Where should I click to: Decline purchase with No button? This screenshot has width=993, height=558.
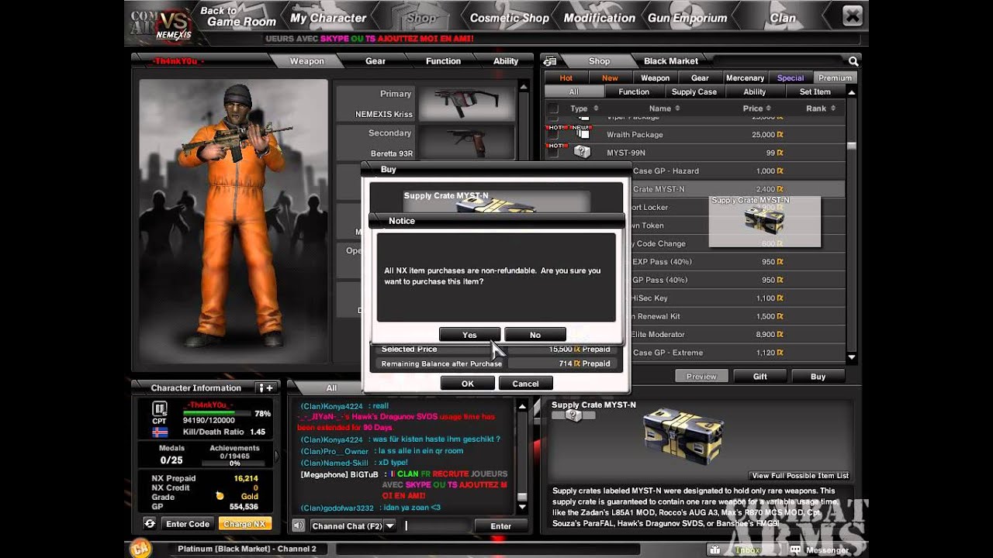(535, 335)
